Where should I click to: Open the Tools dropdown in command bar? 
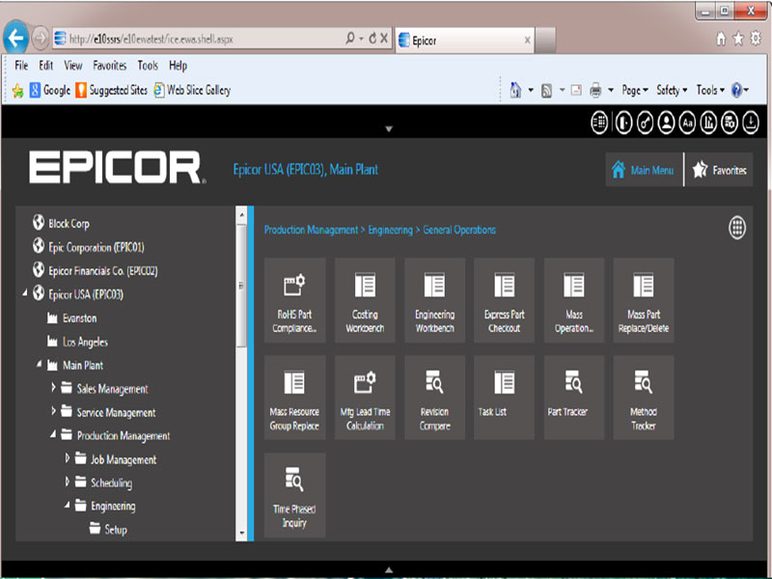tap(710, 90)
